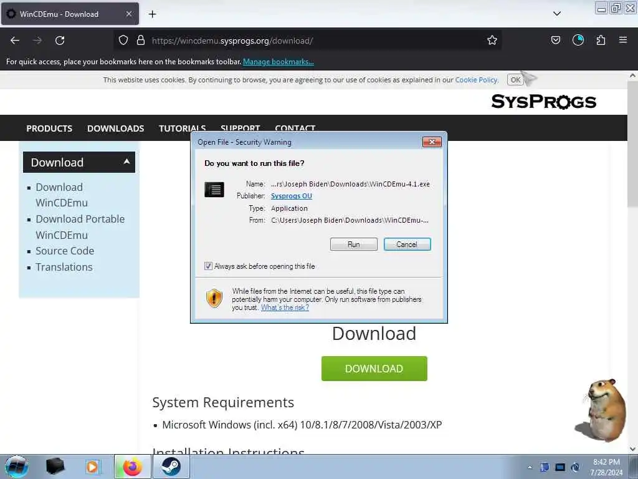Open the Windows Start orb
The image size is (638, 479).
pyautogui.click(x=16, y=467)
